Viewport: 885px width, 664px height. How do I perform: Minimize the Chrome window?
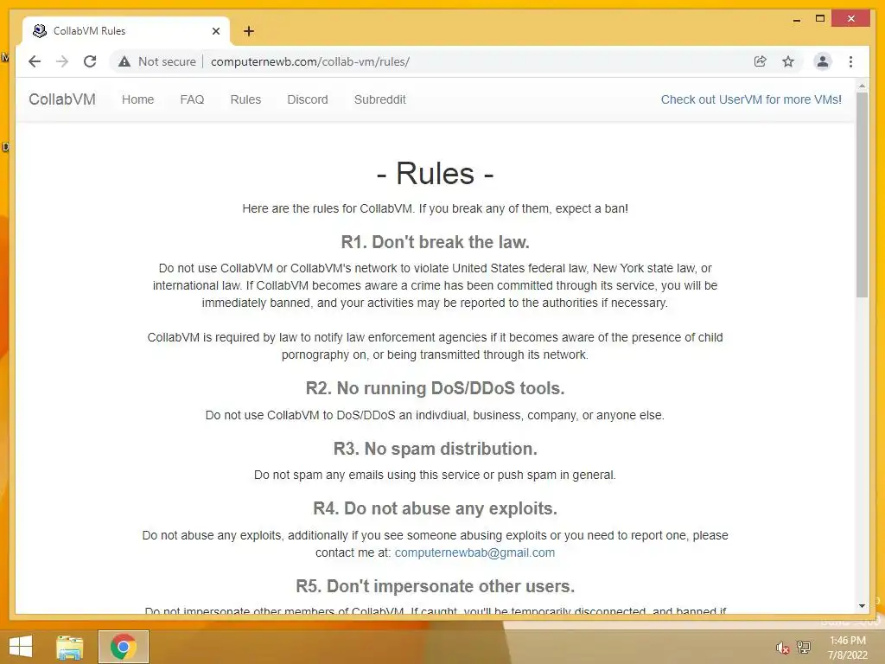click(x=796, y=19)
